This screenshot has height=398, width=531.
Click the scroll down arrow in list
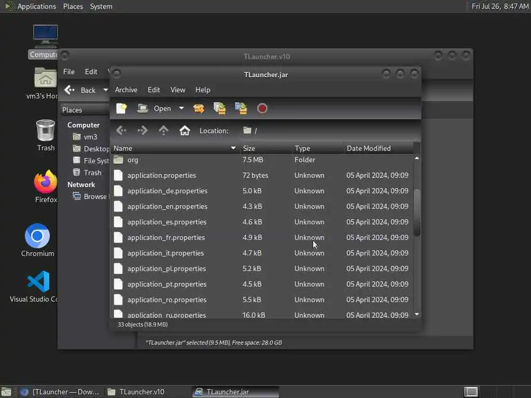tap(417, 314)
